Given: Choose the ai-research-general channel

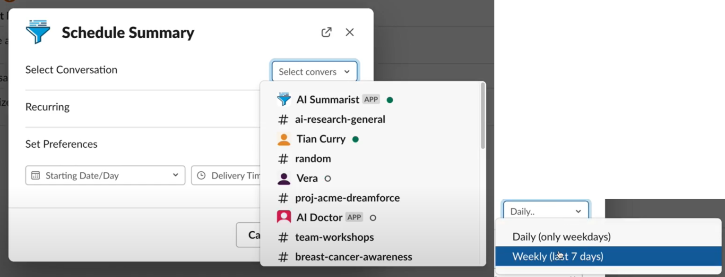Looking at the screenshot, I should [340, 119].
